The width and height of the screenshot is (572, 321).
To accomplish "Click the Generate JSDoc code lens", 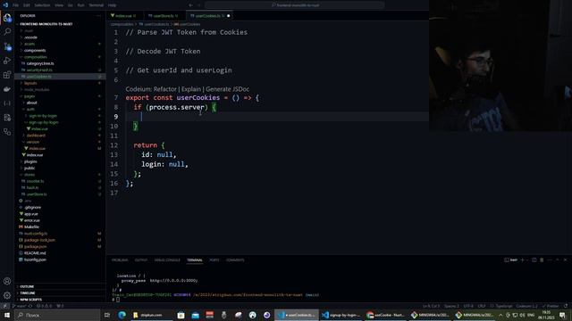I will (x=227, y=89).
